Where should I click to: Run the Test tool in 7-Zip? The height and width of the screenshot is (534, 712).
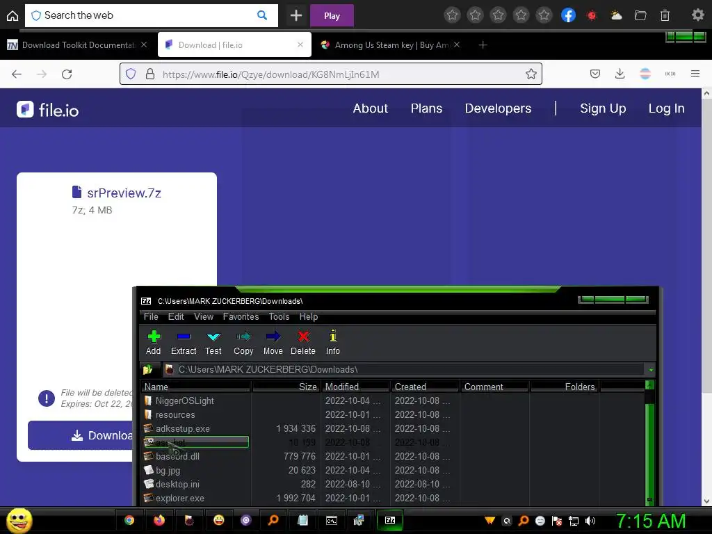point(213,342)
